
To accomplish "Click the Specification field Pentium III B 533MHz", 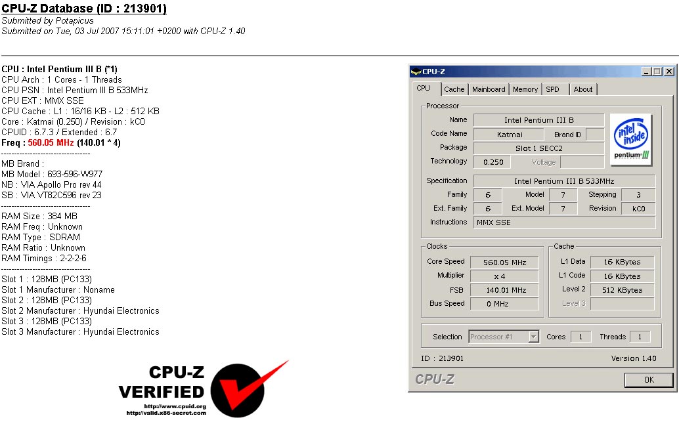I will coord(564,181).
